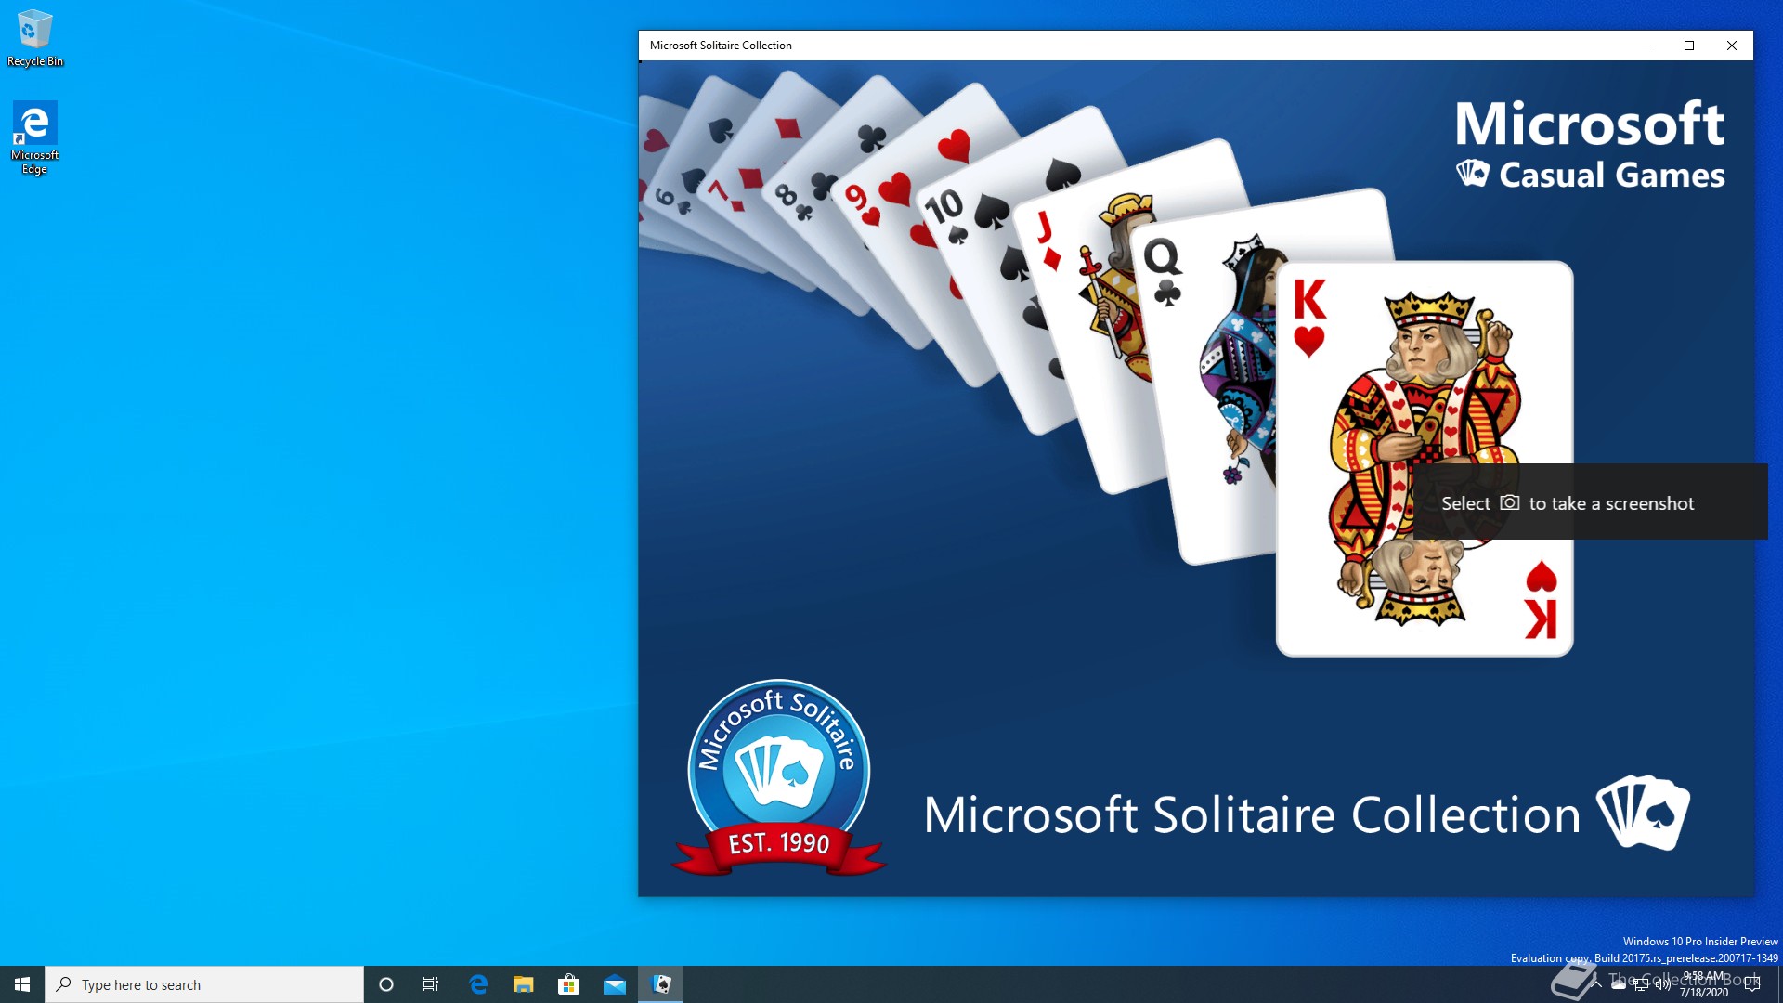Open the Windows Start menu

[22, 984]
